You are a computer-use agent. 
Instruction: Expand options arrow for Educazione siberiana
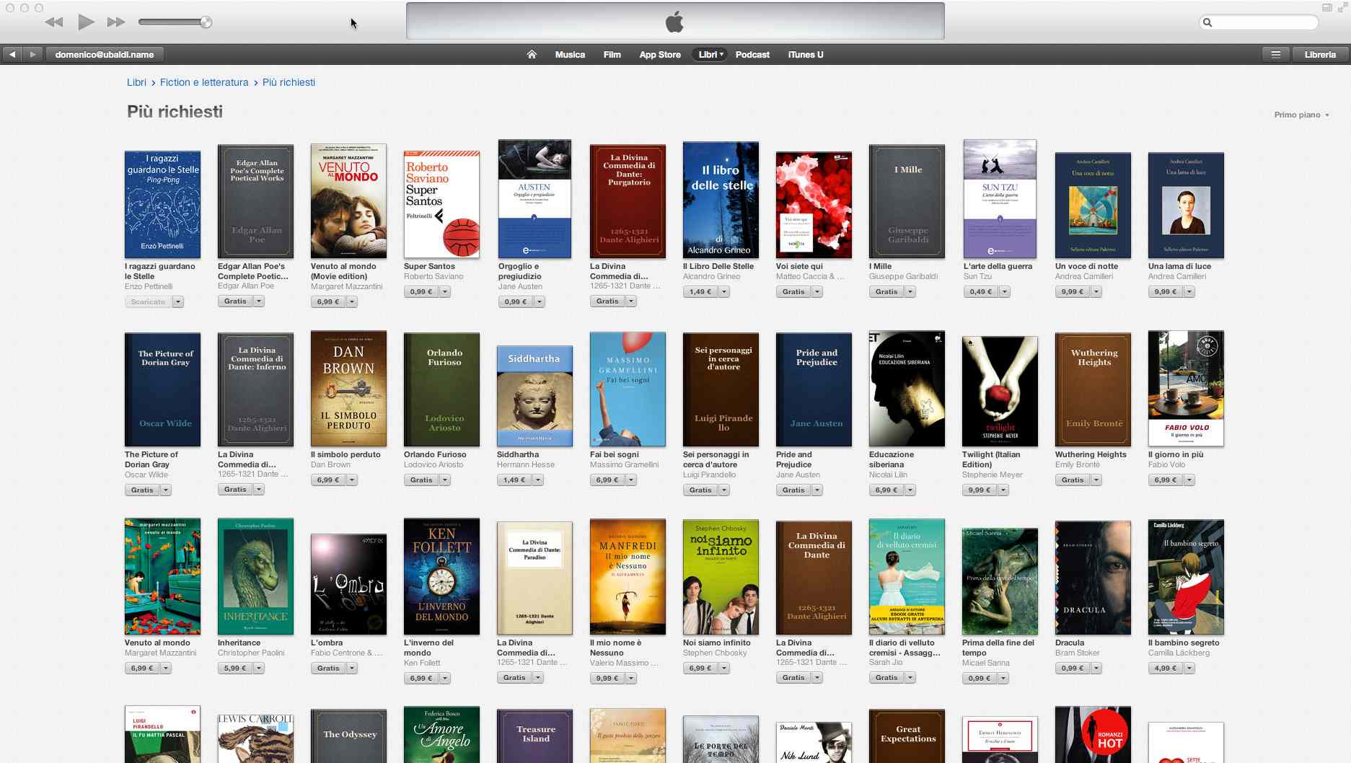pyautogui.click(x=910, y=490)
